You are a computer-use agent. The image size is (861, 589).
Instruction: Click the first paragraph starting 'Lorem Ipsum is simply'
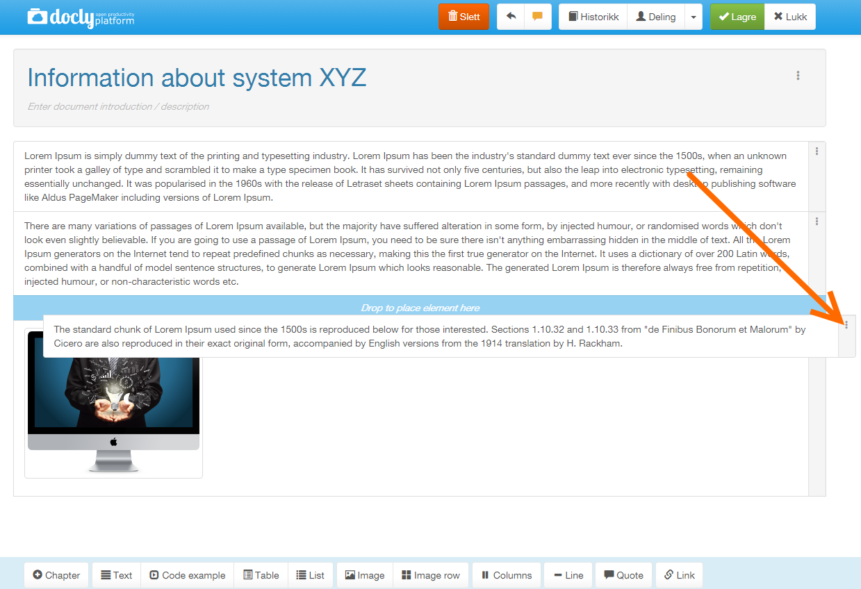click(x=411, y=176)
